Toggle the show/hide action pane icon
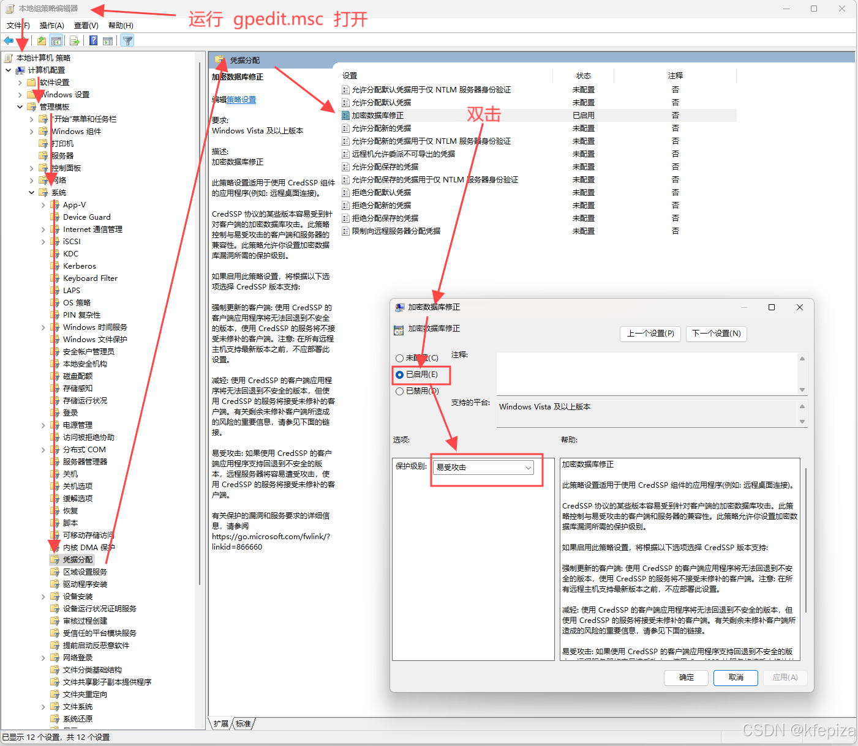Image resolution: width=858 pixels, height=746 pixels. (108, 41)
